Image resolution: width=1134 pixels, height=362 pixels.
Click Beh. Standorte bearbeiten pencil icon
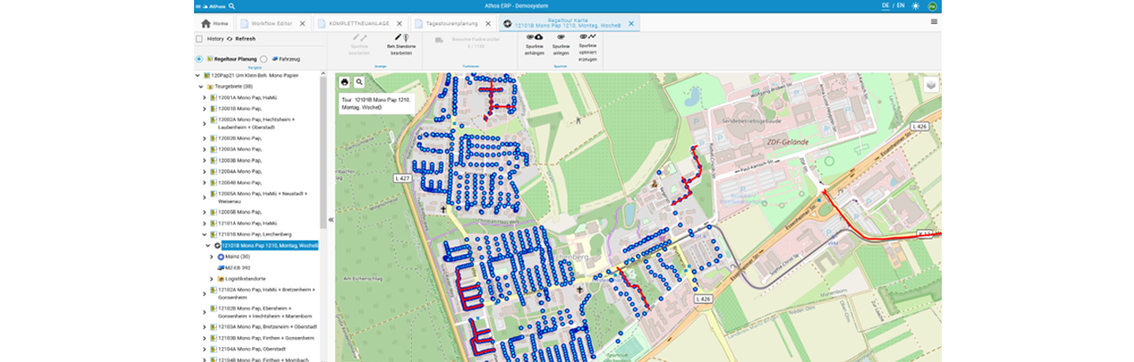coord(400,38)
